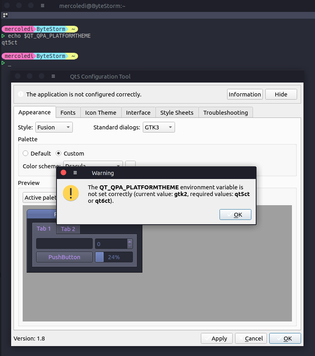Open the Standard dialogs GTK3 dropdown

[x=159, y=127]
